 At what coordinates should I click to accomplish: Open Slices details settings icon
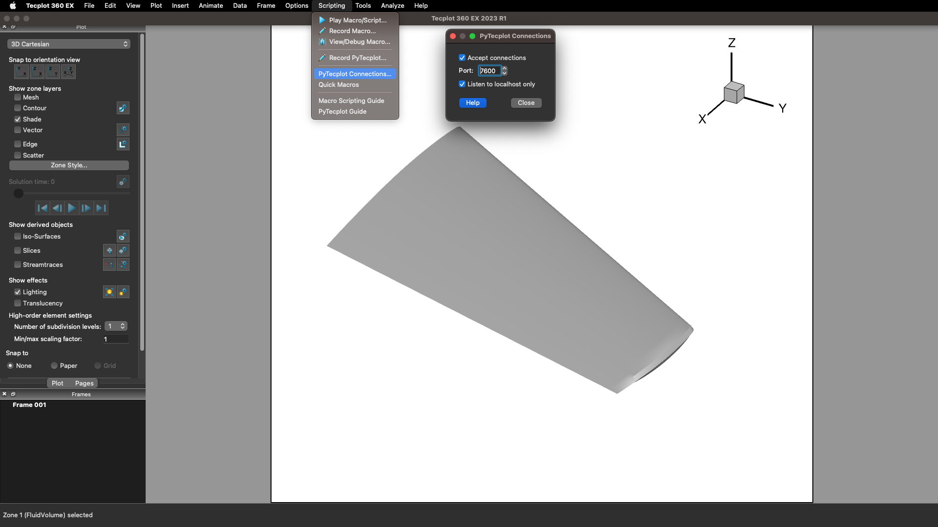tap(123, 250)
